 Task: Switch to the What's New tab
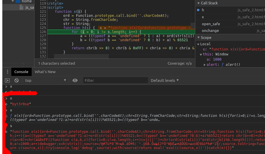pos(45,72)
